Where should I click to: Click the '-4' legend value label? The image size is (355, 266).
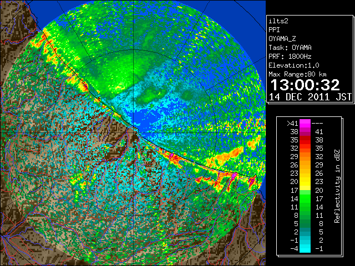tap(294, 248)
